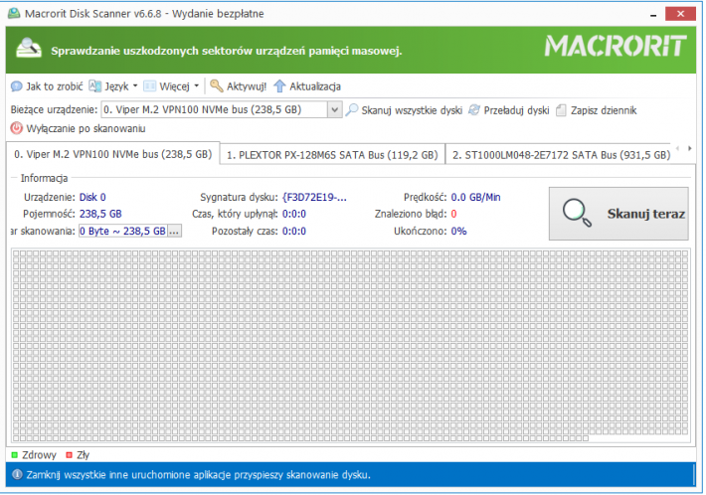
Task: Click the tab scroll right arrow
Action: point(690,148)
